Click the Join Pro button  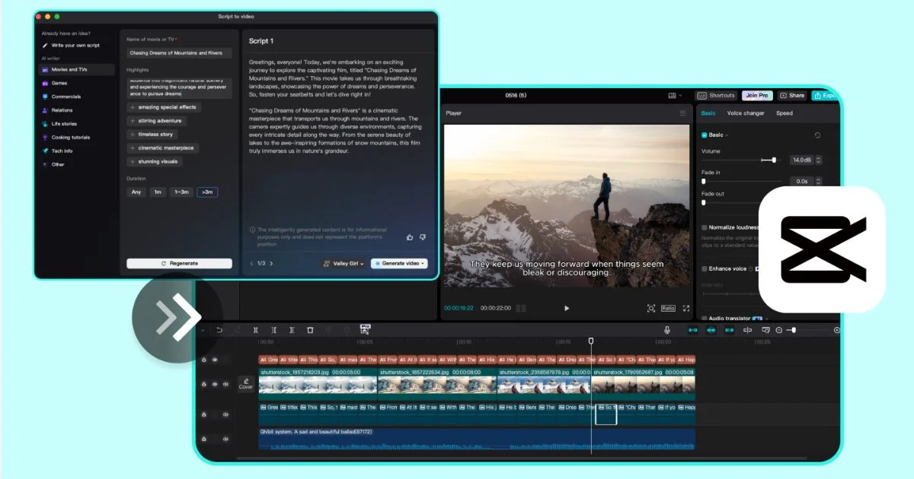click(756, 96)
